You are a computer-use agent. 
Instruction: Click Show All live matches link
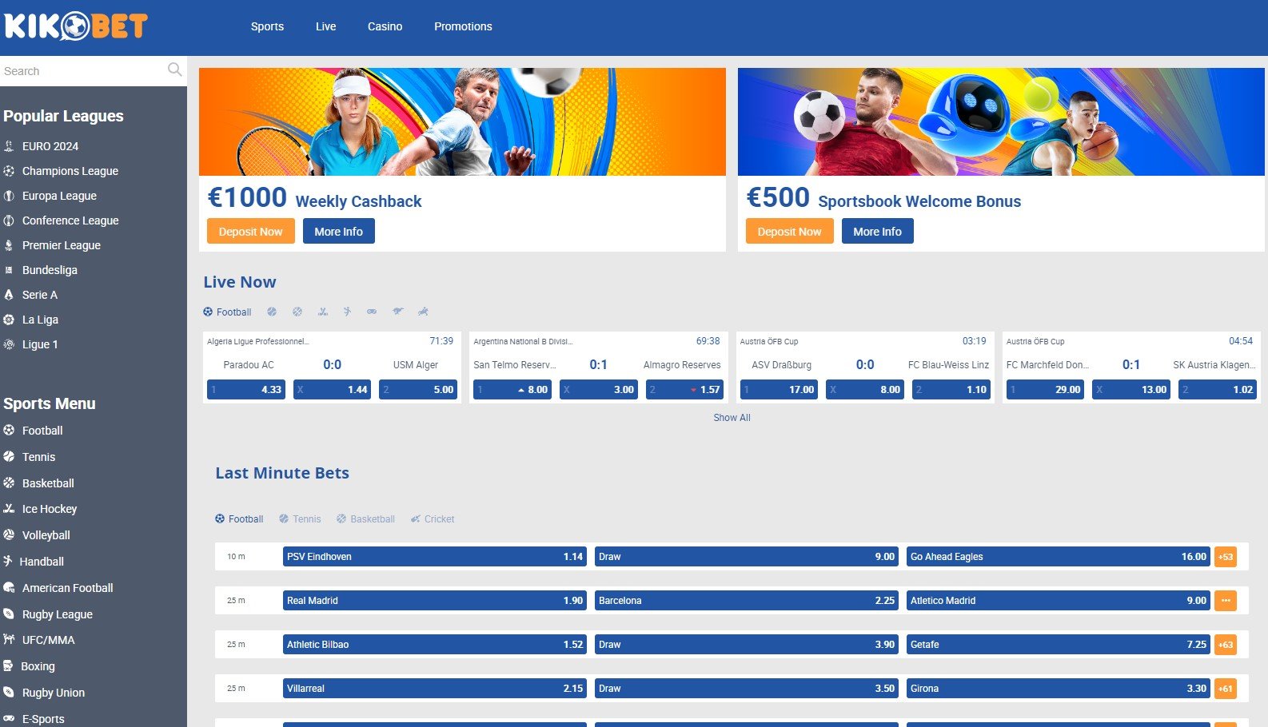pos(732,417)
